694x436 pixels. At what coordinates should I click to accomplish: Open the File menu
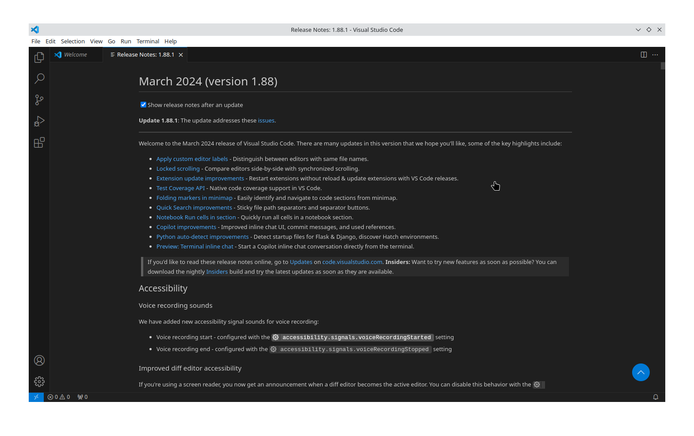point(36,42)
